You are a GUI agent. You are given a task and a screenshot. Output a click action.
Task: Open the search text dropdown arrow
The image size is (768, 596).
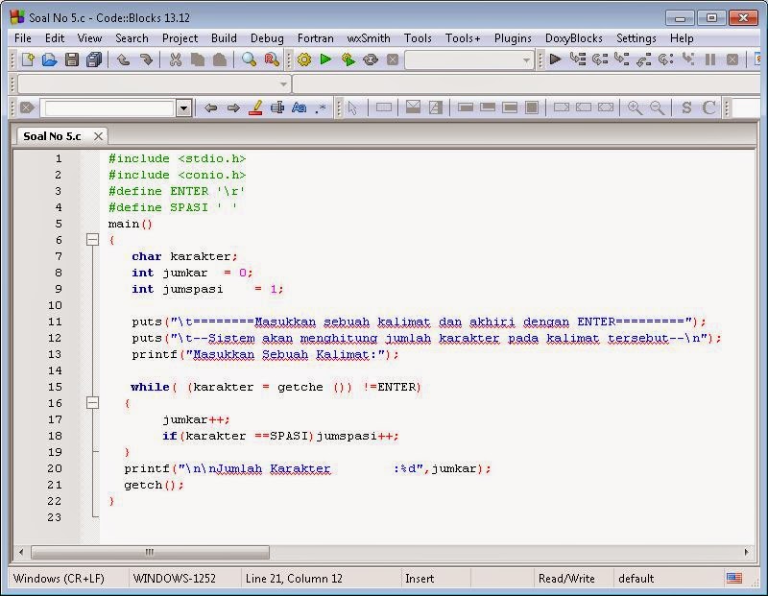pyautogui.click(x=183, y=107)
